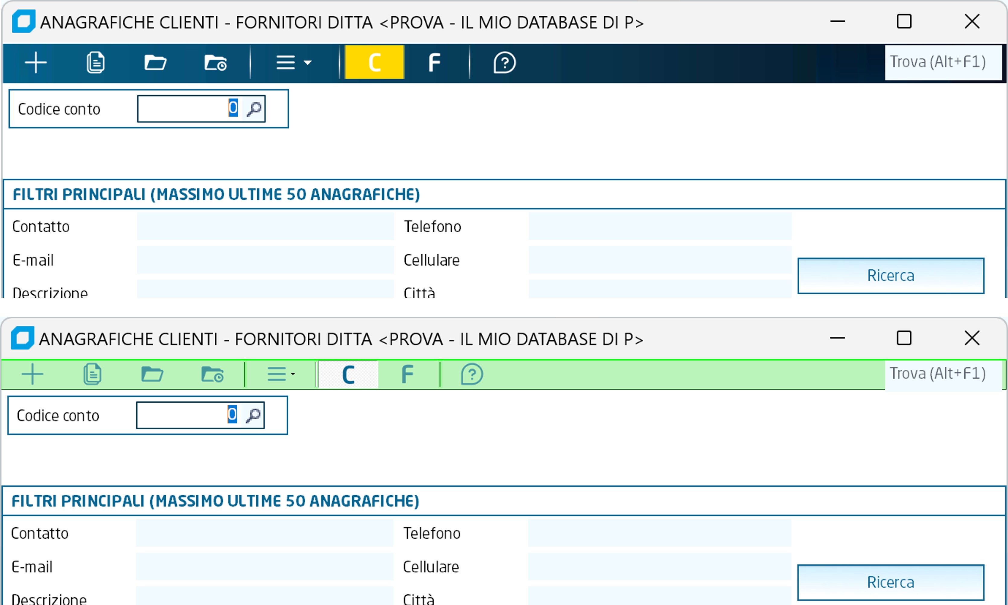Toggle the F suppliers button in dark toolbar
1008x605 pixels.
point(434,63)
